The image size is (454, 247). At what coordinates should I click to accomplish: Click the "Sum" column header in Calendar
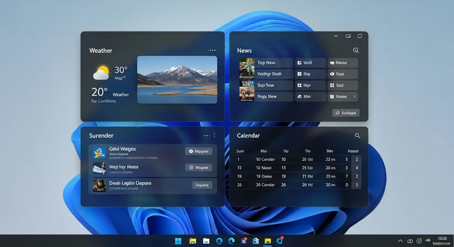point(240,151)
